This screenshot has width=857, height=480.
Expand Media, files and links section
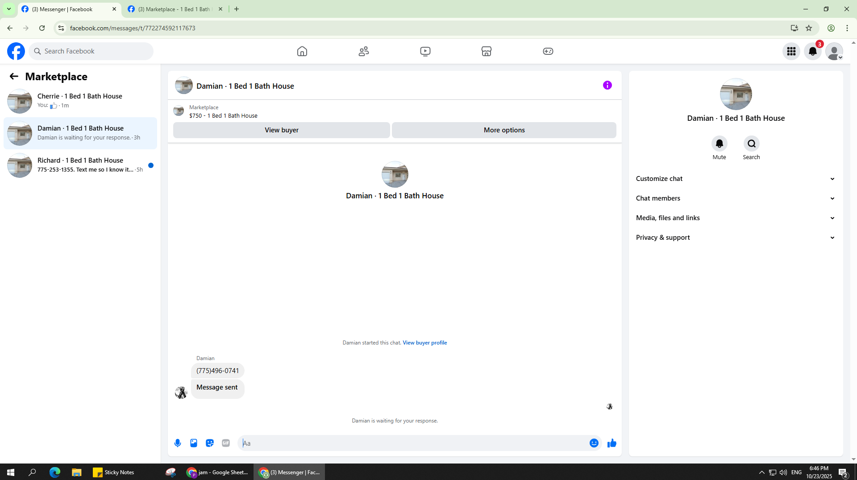tap(736, 218)
